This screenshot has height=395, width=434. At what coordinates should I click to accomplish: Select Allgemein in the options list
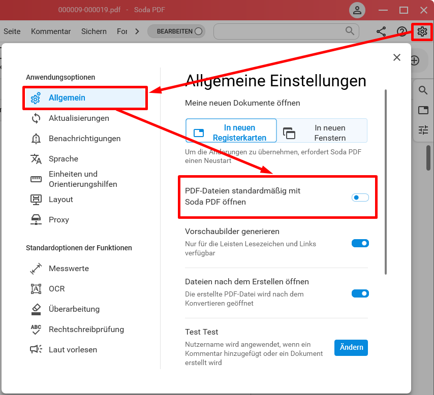point(85,98)
